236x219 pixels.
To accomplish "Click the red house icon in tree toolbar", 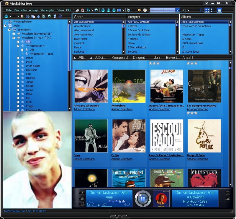I will tap(22, 16).
